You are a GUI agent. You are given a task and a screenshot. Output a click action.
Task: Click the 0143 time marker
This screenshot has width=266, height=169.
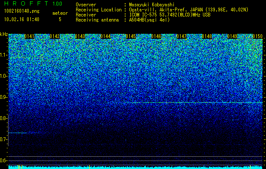(80, 36)
